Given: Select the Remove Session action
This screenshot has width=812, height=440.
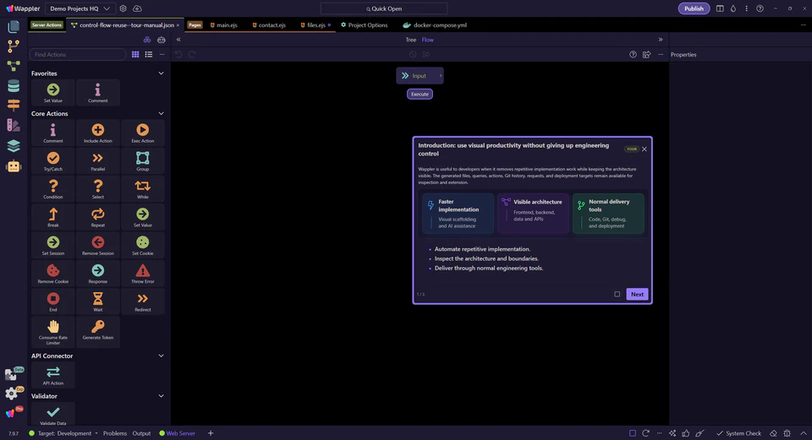Looking at the screenshot, I should (x=98, y=245).
